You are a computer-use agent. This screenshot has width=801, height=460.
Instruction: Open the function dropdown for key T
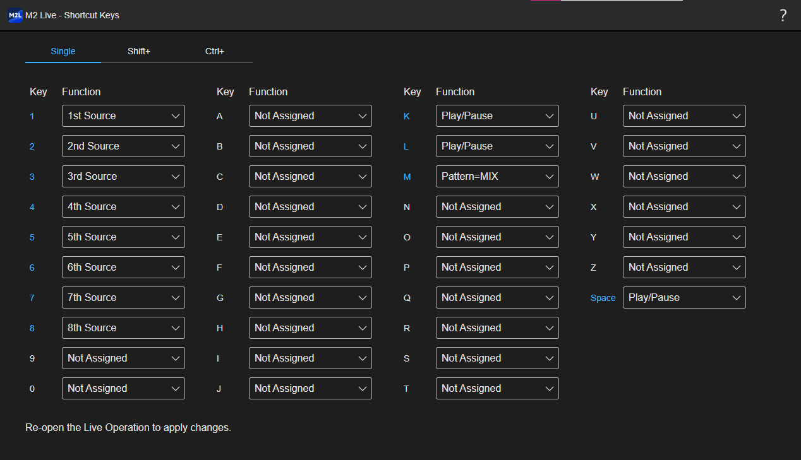(x=497, y=388)
